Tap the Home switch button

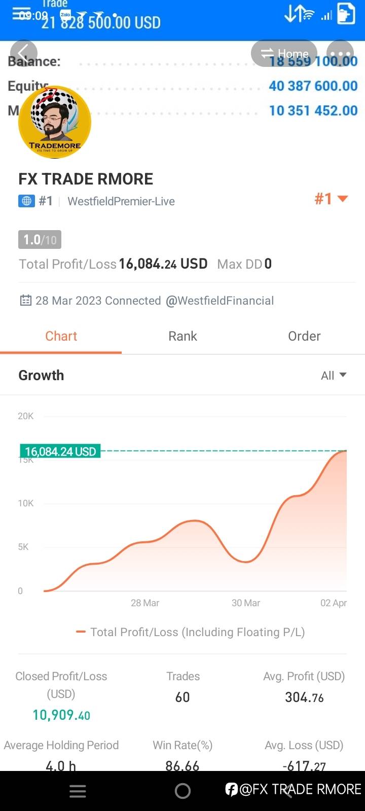click(x=284, y=53)
